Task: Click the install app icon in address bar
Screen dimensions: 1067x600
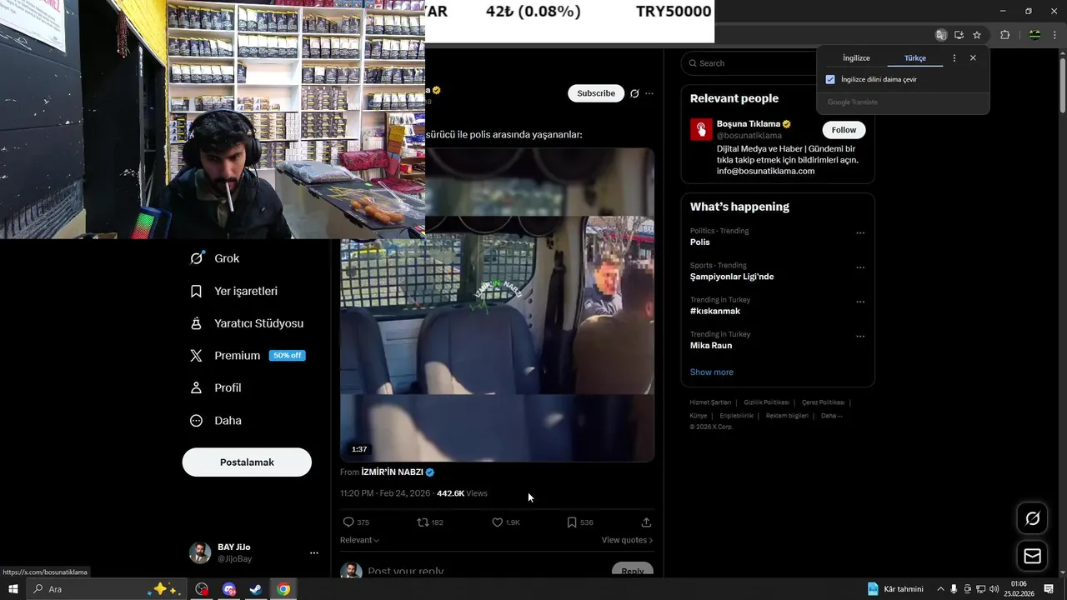Action: click(959, 35)
